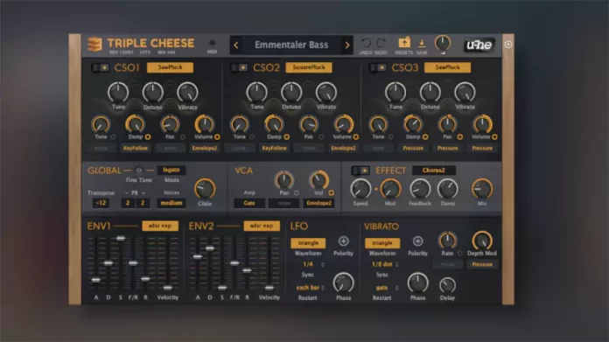Click the Transpose -12 value field
The height and width of the screenshot is (342, 609).
(101, 203)
